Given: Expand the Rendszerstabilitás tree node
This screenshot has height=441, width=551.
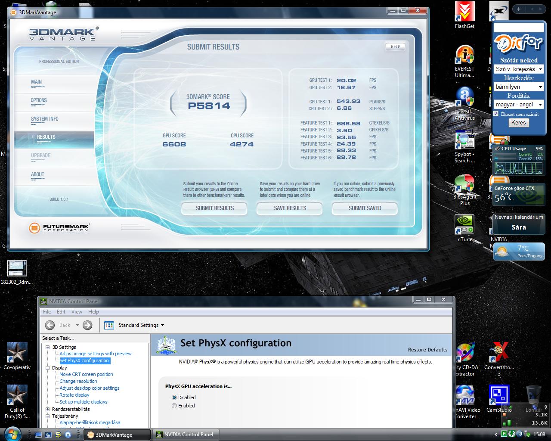Looking at the screenshot, I should [48, 409].
